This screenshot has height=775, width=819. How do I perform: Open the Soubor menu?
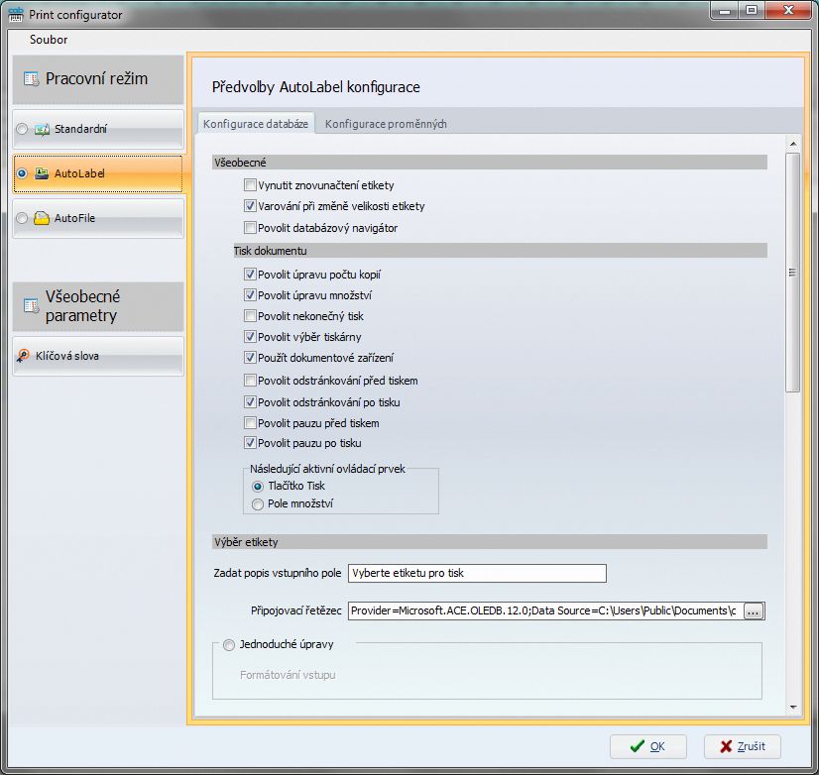point(49,40)
